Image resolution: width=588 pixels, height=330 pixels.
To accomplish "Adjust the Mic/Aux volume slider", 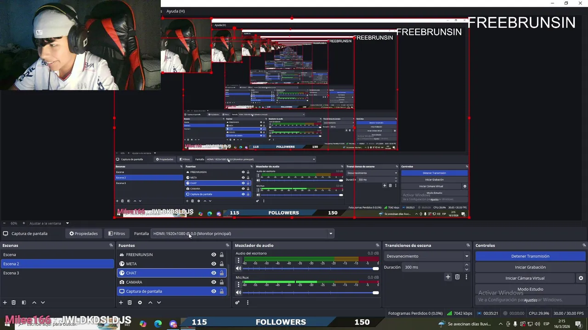I will click(311, 292).
